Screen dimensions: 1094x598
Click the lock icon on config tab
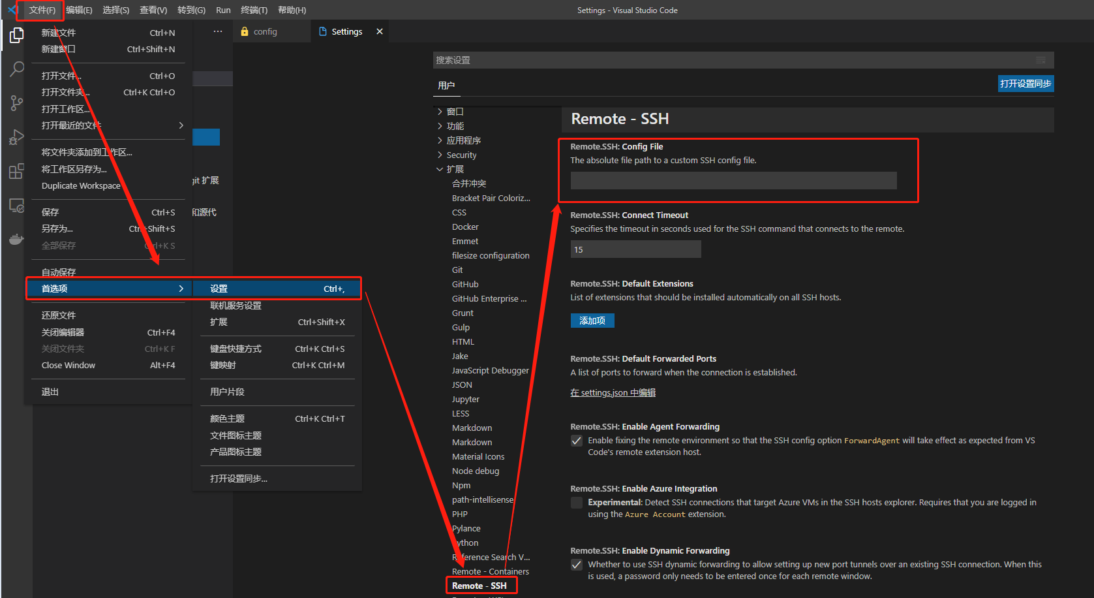(245, 31)
